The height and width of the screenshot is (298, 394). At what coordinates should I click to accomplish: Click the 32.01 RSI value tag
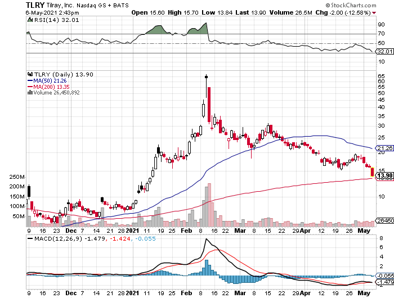point(384,52)
